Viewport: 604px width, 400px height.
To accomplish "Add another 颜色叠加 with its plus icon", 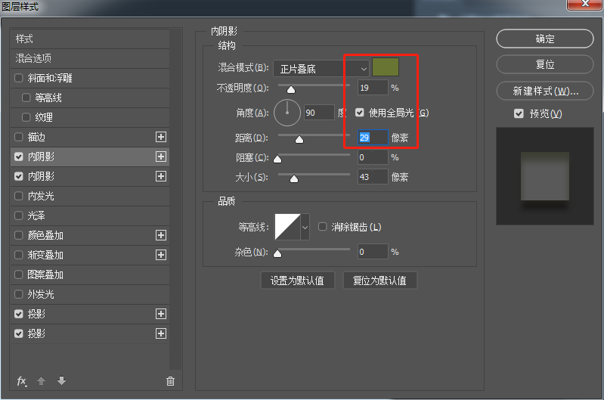I will tap(161, 235).
